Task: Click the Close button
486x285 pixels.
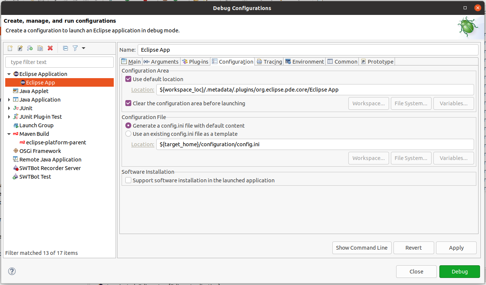Action: pos(416,272)
